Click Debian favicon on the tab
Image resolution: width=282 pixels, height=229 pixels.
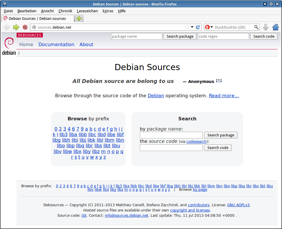[x=6, y=18]
